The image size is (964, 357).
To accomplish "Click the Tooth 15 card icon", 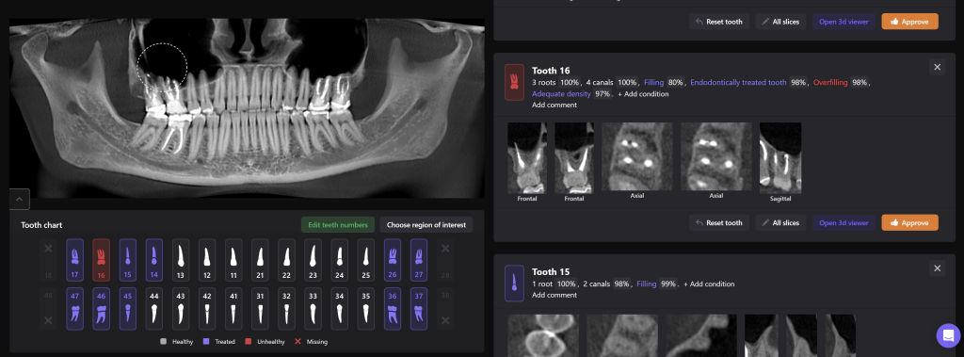I will pyautogui.click(x=514, y=284).
